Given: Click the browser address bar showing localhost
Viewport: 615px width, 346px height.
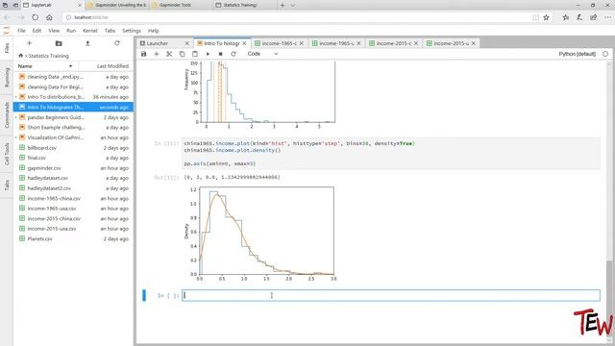Looking at the screenshot, I should click(x=298, y=17).
